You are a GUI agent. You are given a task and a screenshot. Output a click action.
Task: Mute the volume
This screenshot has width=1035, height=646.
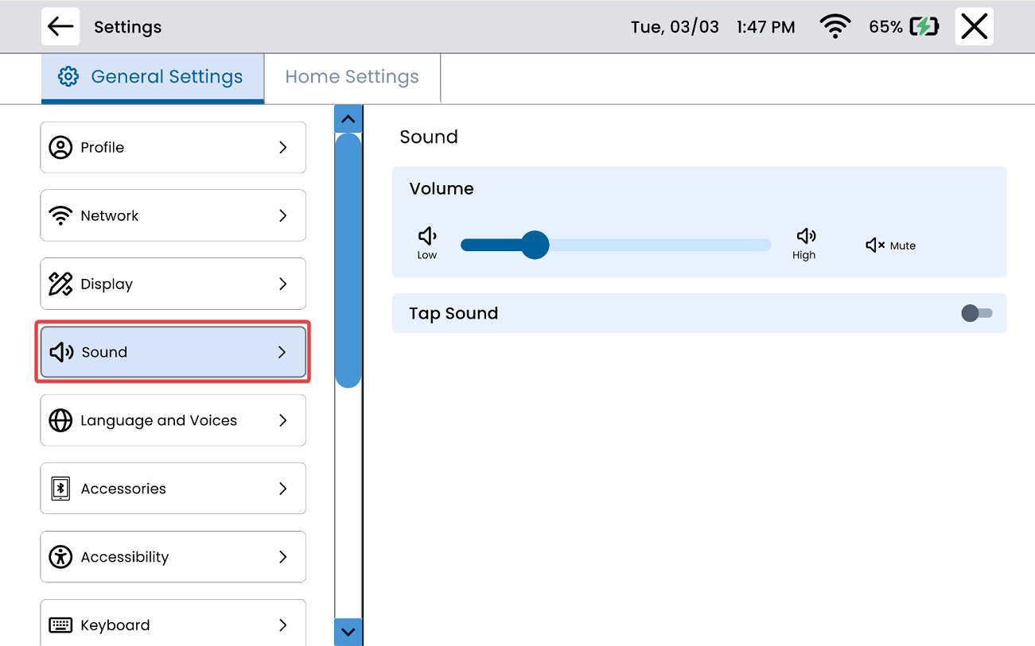click(890, 246)
